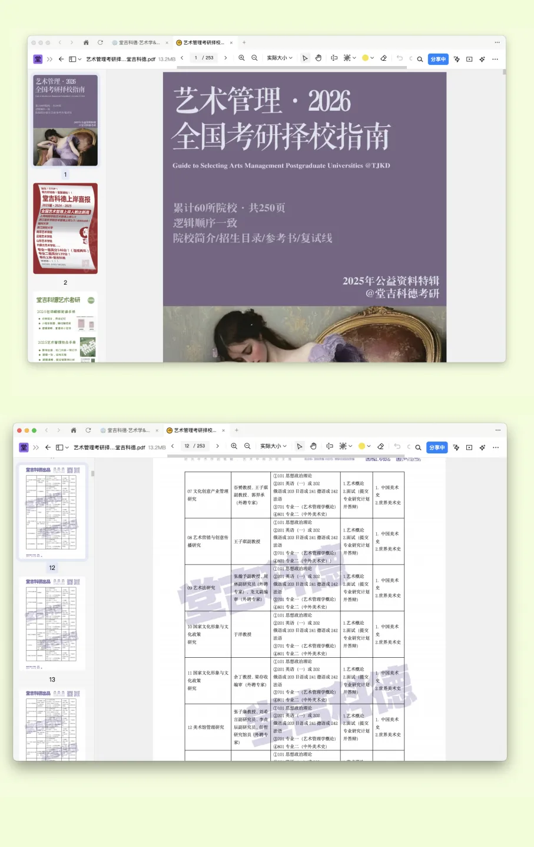Click blue 分享中 button in page-1 window
This screenshot has height=847, width=534.
[438, 59]
